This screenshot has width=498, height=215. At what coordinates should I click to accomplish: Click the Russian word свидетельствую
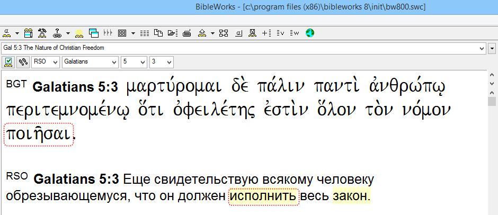tap(205, 180)
